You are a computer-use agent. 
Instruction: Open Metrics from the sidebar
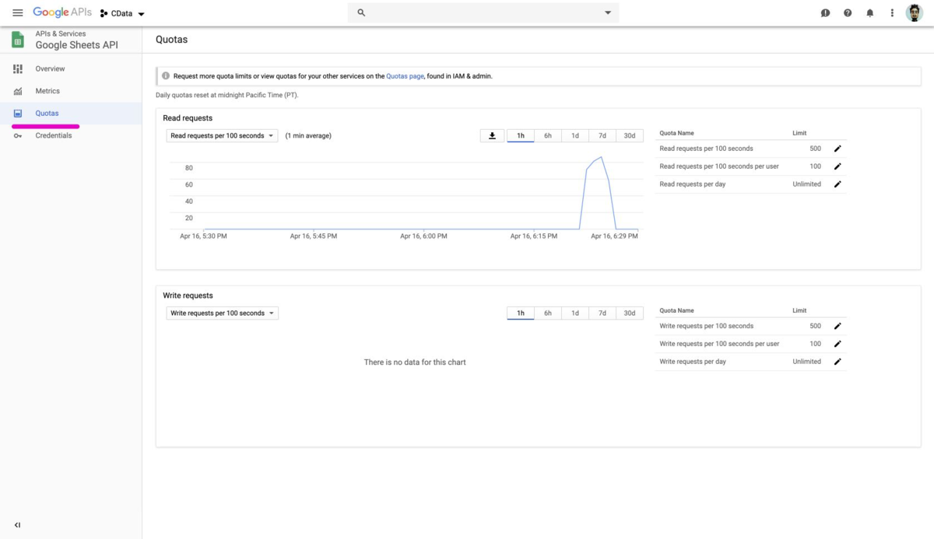[47, 91]
